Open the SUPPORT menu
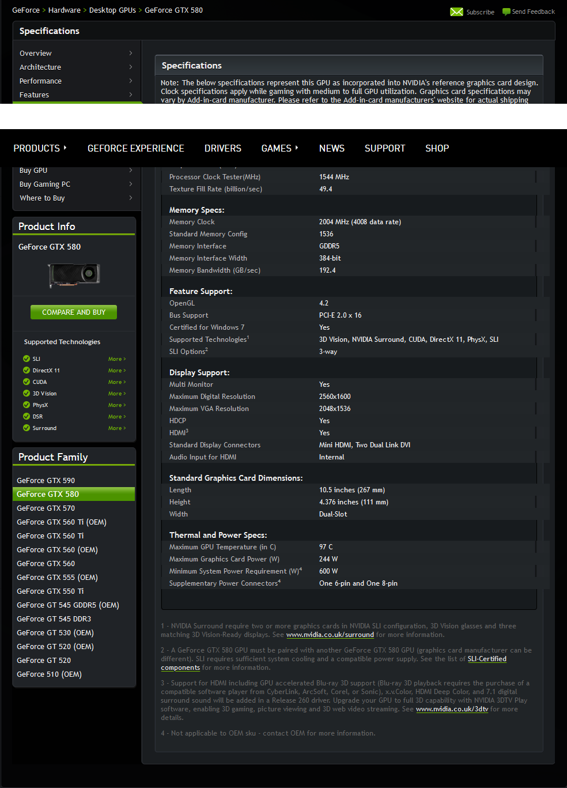The height and width of the screenshot is (788, 567). pyautogui.click(x=384, y=148)
